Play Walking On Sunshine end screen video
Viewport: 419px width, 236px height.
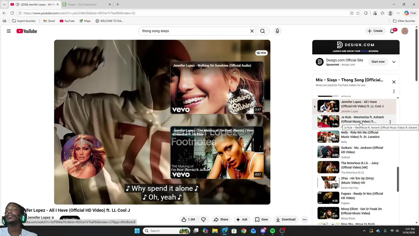pyautogui.click(x=217, y=88)
